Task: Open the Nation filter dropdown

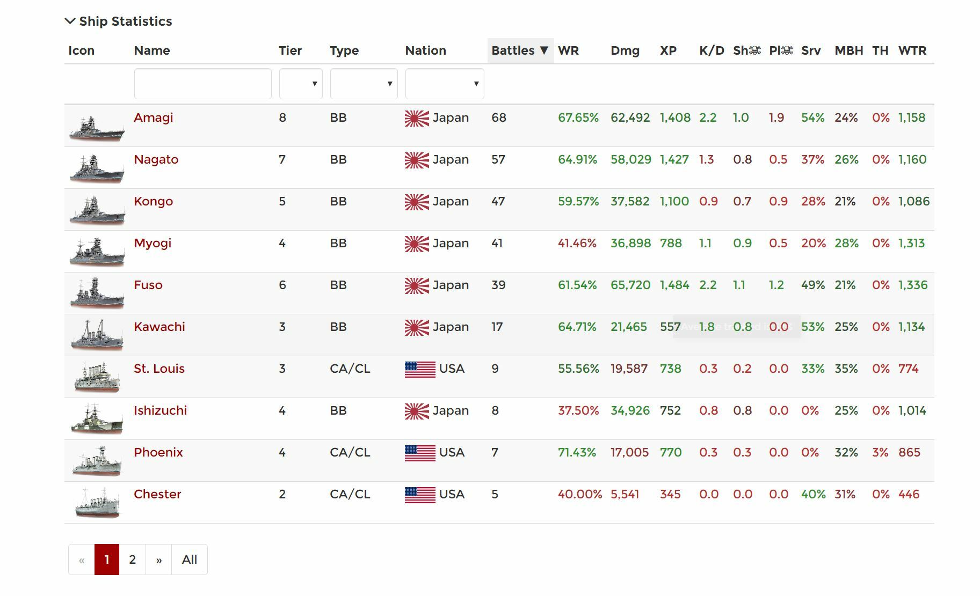Action: pos(445,84)
